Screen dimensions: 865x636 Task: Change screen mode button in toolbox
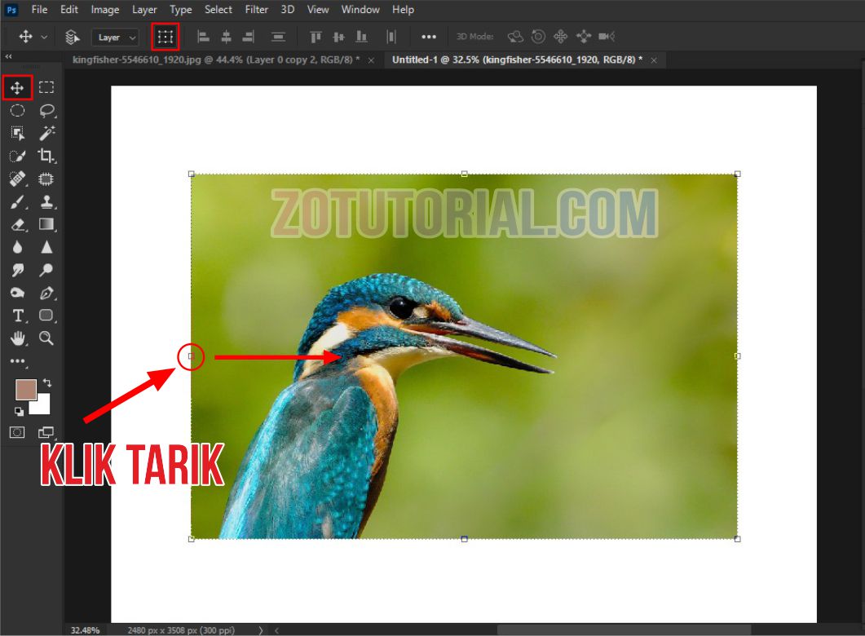pos(46,432)
